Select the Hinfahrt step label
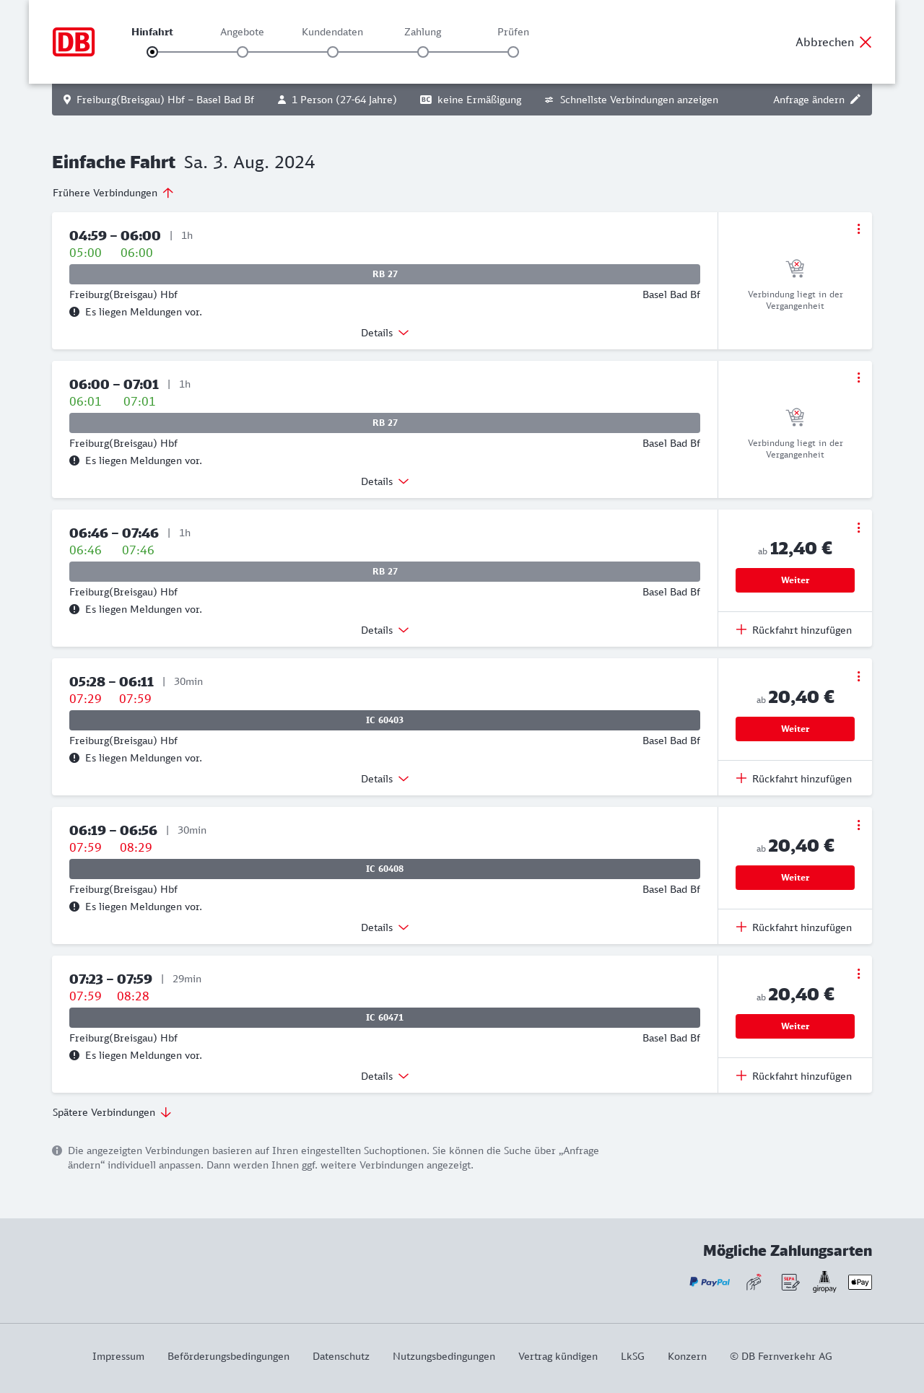The image size is (924, 1393). coord(152,32)
